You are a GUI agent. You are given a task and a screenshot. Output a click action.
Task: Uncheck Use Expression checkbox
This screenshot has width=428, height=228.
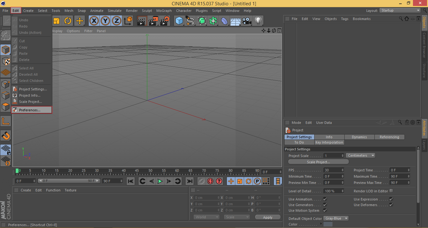[391, 199]
